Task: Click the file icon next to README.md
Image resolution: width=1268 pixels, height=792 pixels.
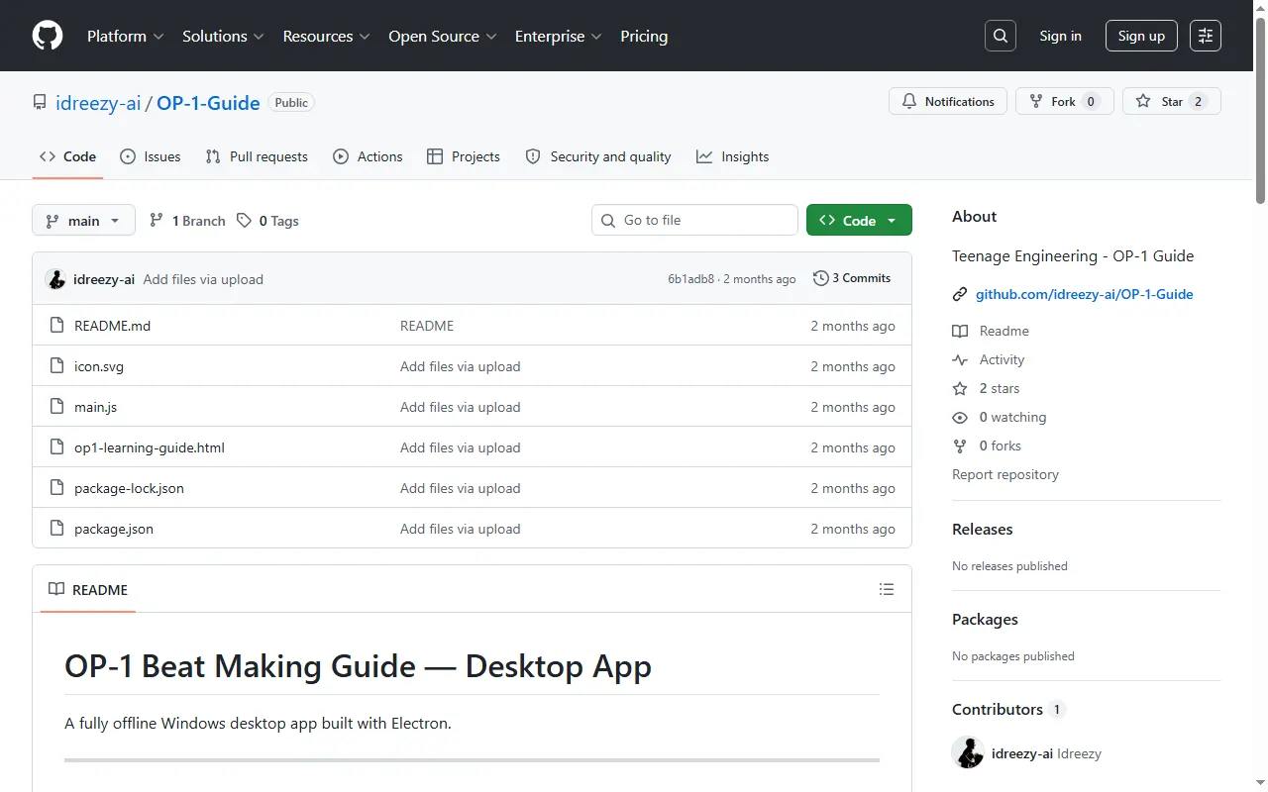Action: pyautogui.click(x=56, y=326)
